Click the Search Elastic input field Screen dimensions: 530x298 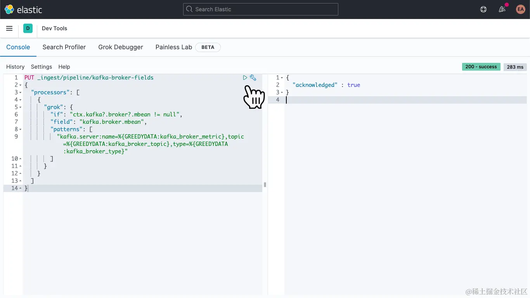(x=260, y=9)
